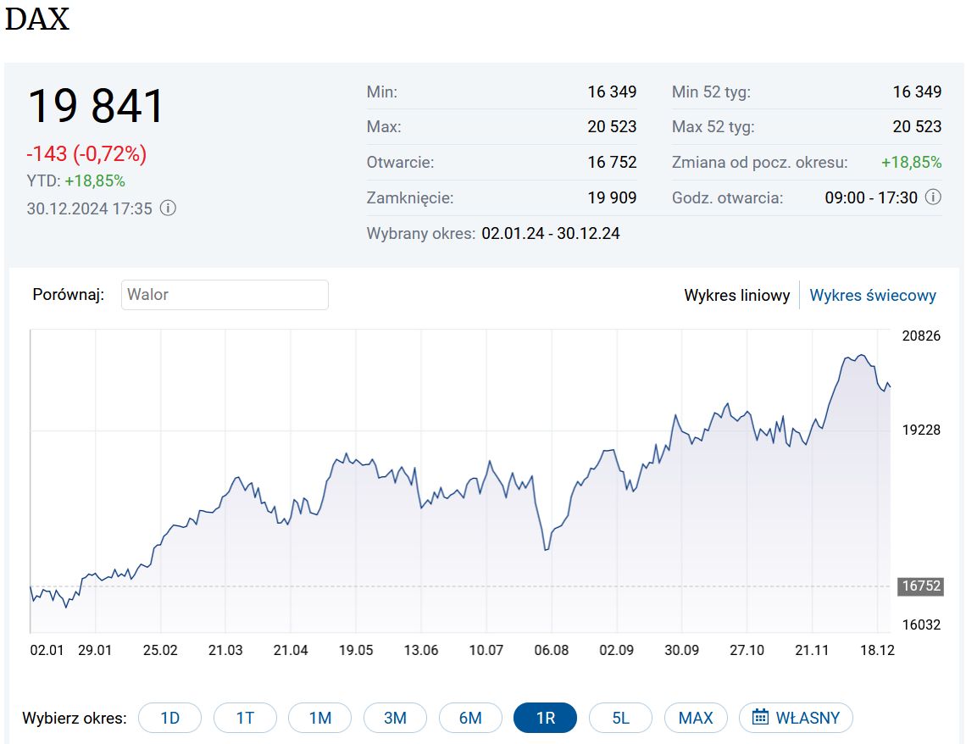The image size is (966, 744).
Task: Click the 13.06 date axis label
Action: pyautogui.click(x=421, y=651)
